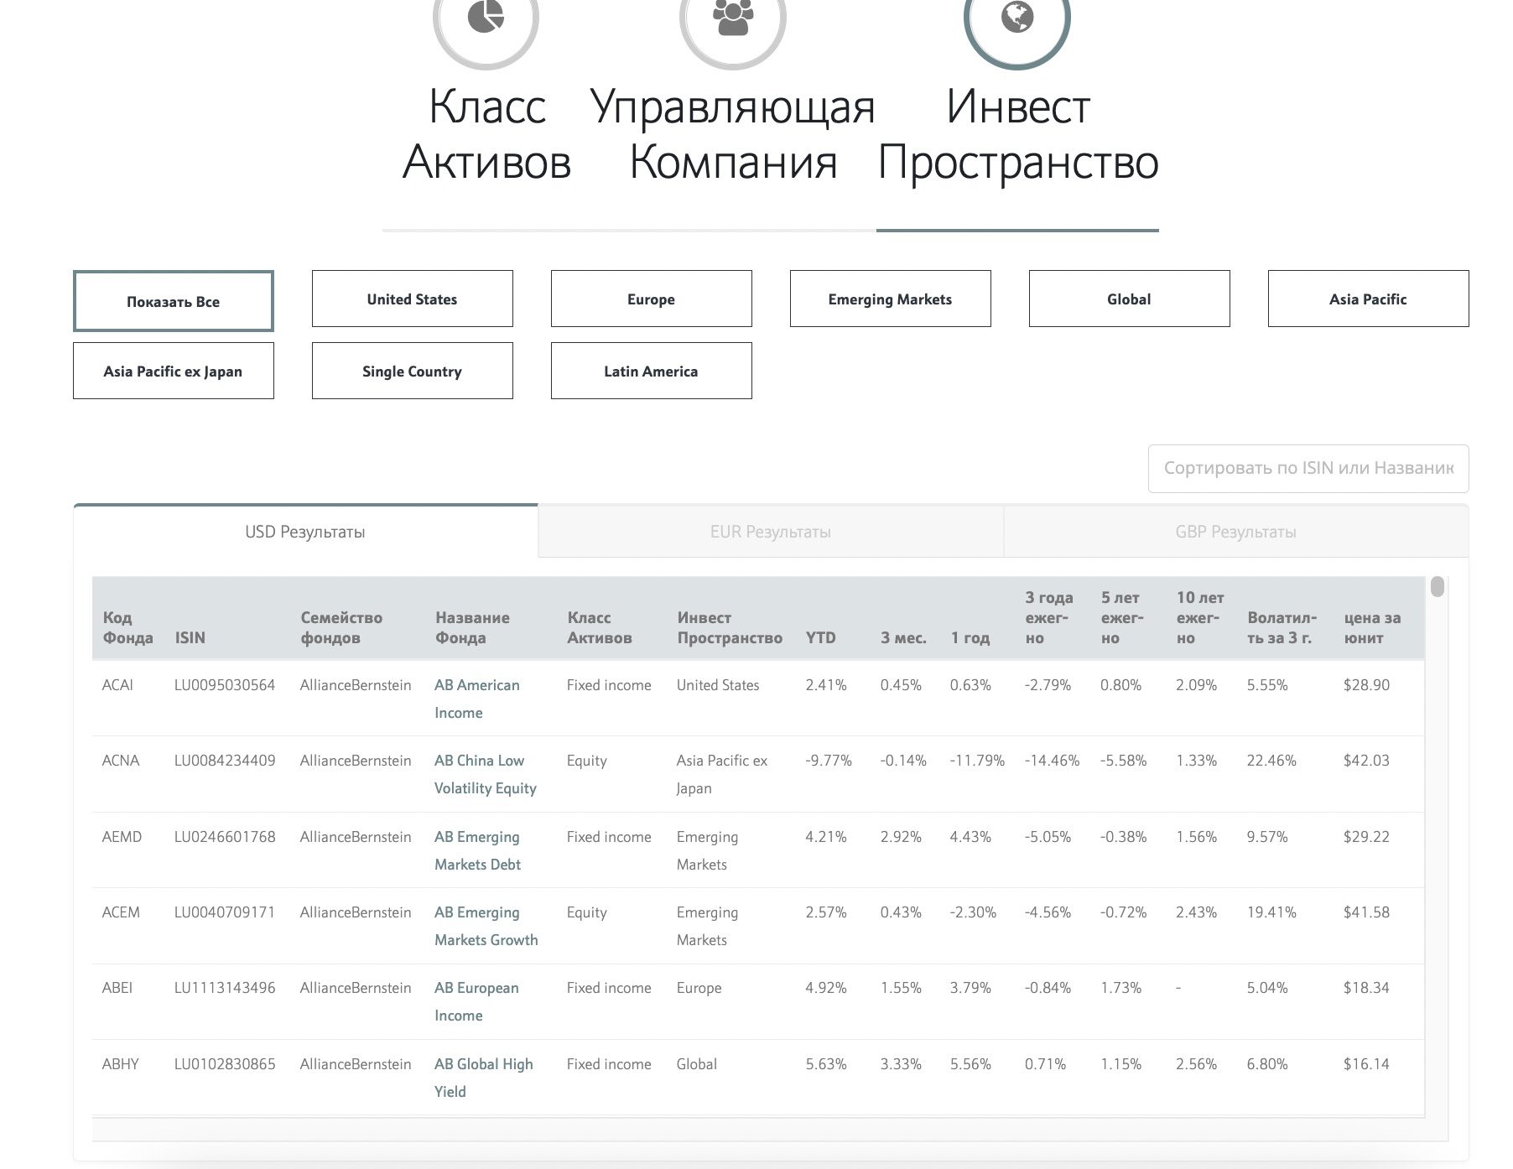Select the Global region filter
The height and width of the screenshot is (1169, 1513).
tap(1128, 299)
